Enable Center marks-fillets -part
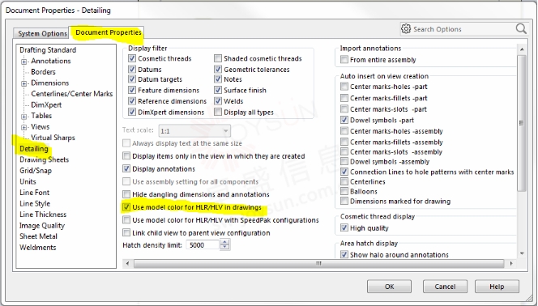The image size is (538, 306). click(344, 98)
